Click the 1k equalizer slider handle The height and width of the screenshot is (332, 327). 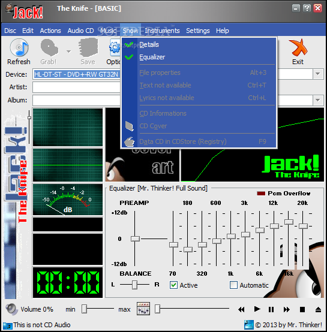coord(231,236)
